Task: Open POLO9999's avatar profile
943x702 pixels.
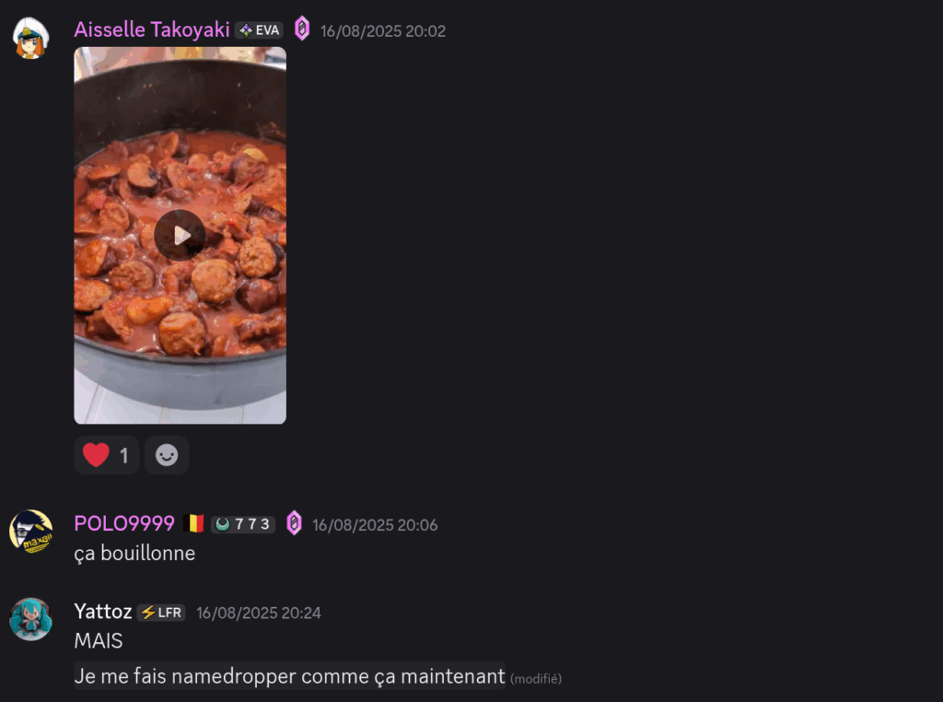Action: (x=30, y=532)
